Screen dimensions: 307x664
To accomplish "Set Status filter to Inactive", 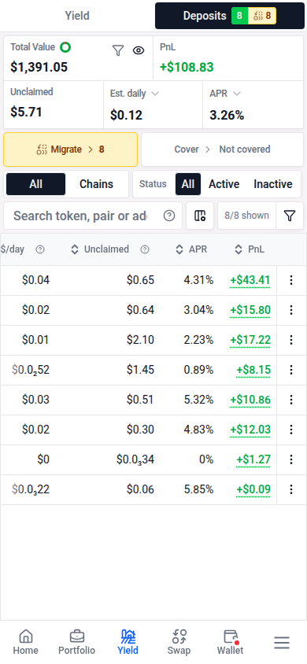I will [x=273, y=184].
